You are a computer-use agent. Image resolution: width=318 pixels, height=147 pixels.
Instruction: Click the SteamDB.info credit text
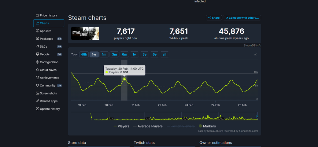(x=252, y=46)
